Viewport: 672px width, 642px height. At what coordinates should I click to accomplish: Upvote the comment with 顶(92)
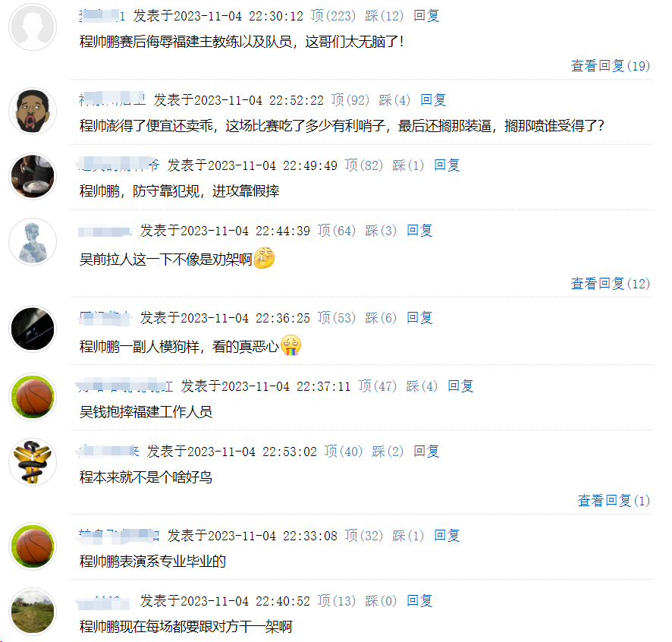tap(350, 100)
